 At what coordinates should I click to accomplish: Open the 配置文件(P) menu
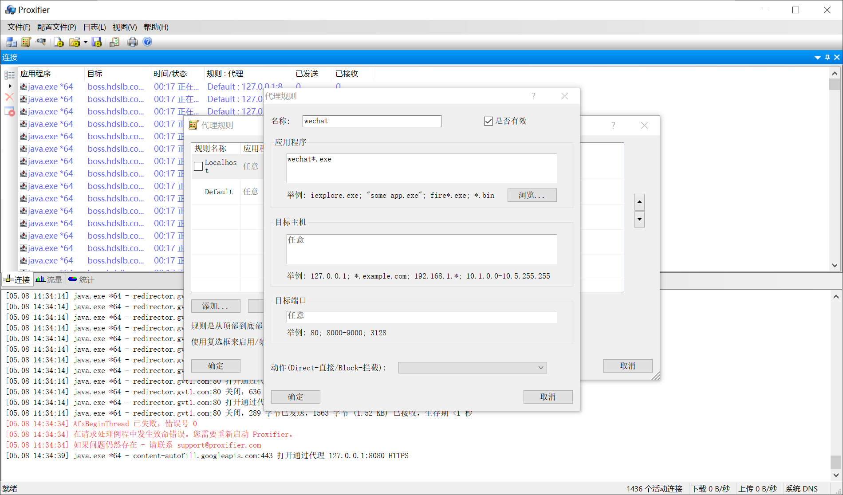56,27
